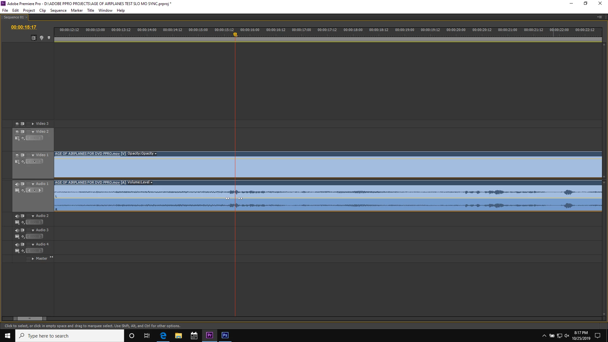The width and height of the screenshot is (608, 342).
Task: Click the timeline zoom scrollbar at the bottom
Action: coord(30,319)
